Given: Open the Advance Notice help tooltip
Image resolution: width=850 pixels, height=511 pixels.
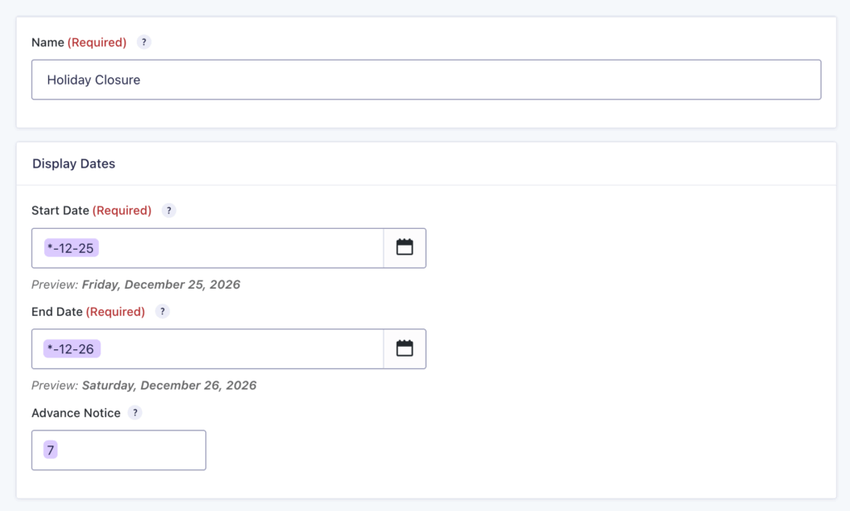Looking at the screenshot, I should 134,412.
